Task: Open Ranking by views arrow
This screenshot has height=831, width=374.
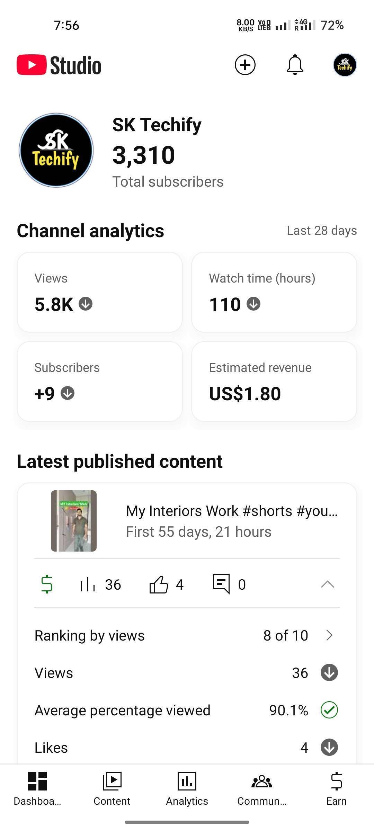Action: [329, 635]
